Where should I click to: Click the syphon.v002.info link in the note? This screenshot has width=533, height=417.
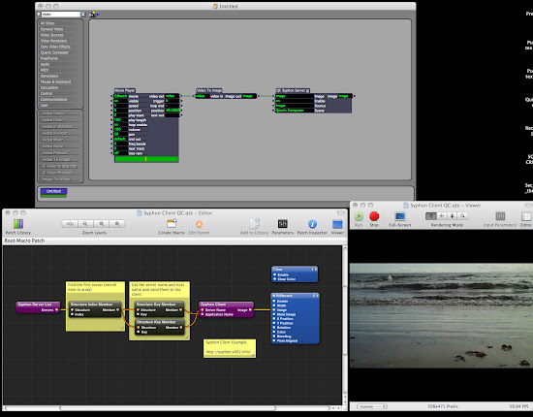(x=229, y=352)
